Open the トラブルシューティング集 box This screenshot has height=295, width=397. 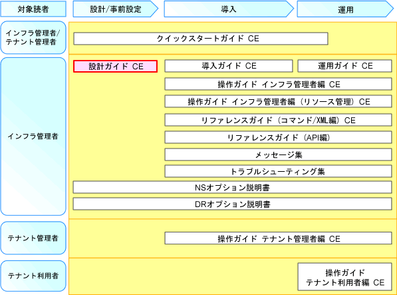278,171
